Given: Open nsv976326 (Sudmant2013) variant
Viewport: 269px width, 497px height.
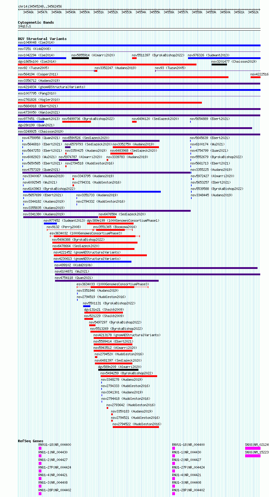Looking at the screenshot, I should coord(209,55).
